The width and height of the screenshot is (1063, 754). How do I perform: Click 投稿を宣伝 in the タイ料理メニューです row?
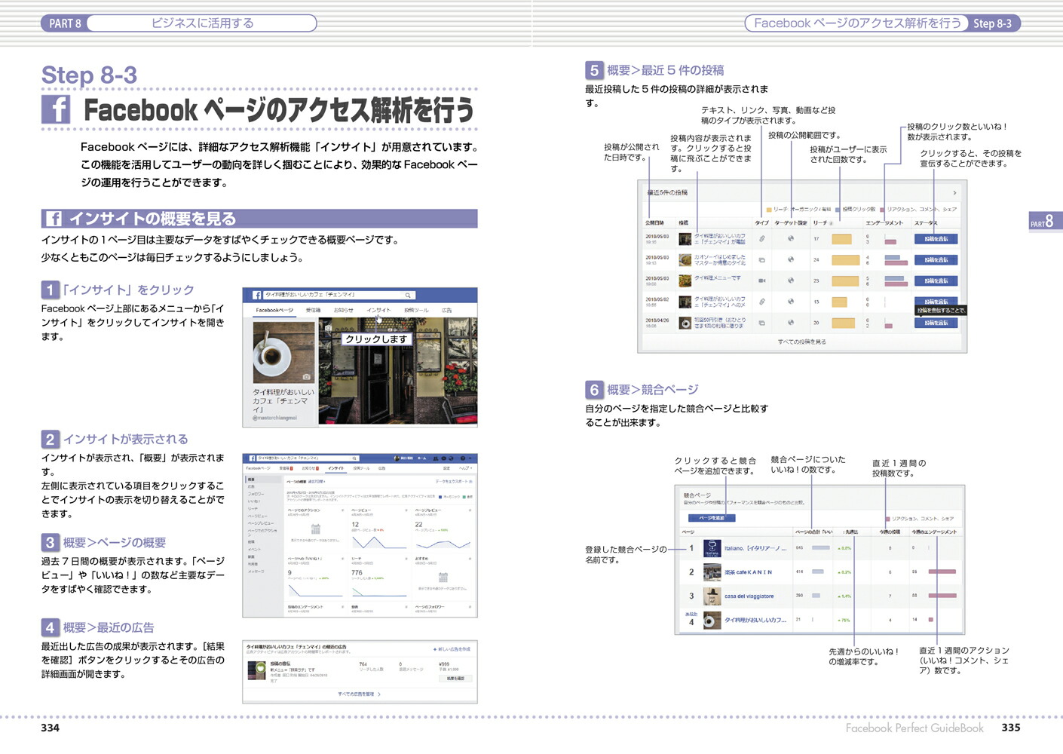coord(936,280)
